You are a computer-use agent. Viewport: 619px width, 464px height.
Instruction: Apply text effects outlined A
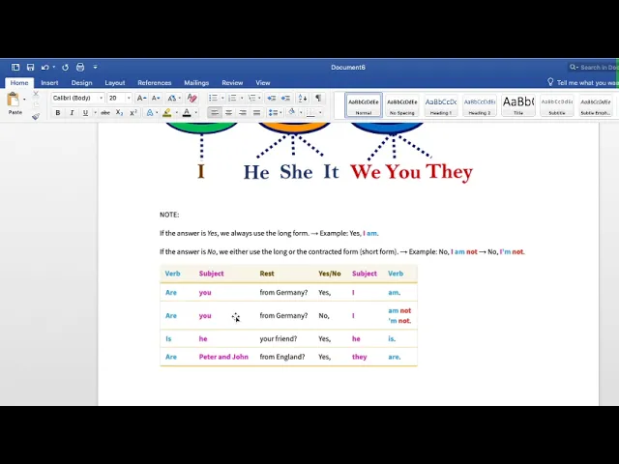pos(150,113)
